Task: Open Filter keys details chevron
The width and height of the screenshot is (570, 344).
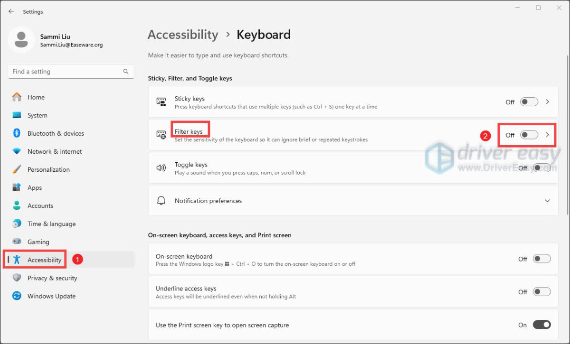Action: pyautogui.click(x=547, y=135)
